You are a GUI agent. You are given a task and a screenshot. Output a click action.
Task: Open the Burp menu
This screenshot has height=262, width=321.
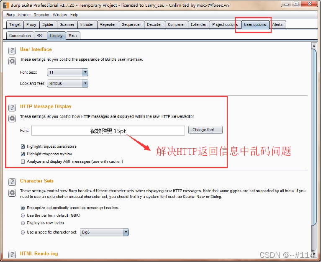10,15
